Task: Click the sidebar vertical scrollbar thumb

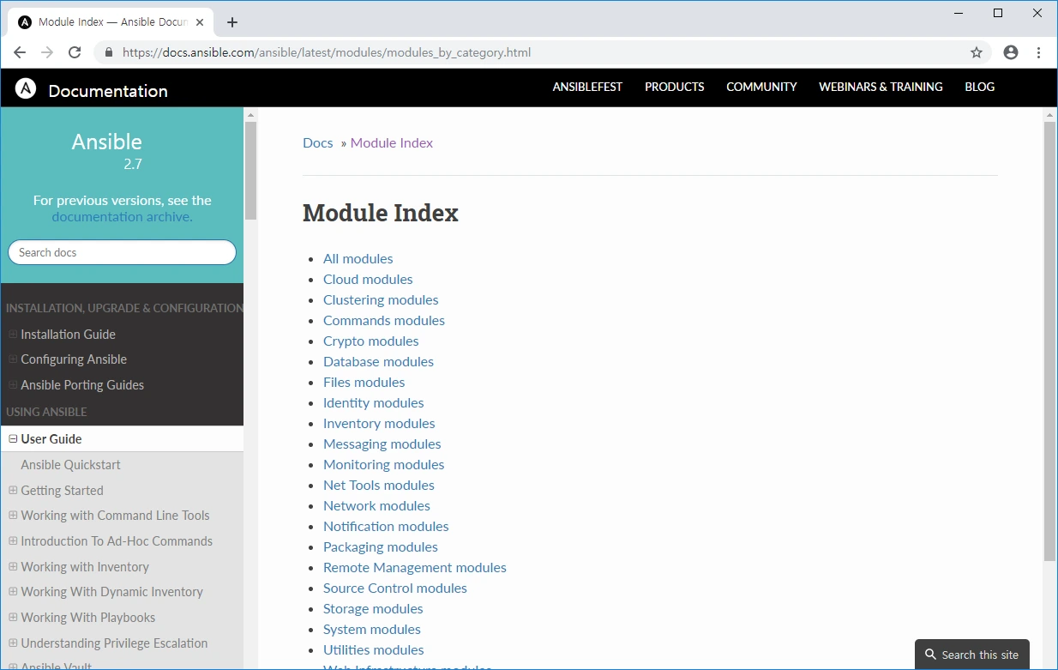Action: click(x=250, y=170)
